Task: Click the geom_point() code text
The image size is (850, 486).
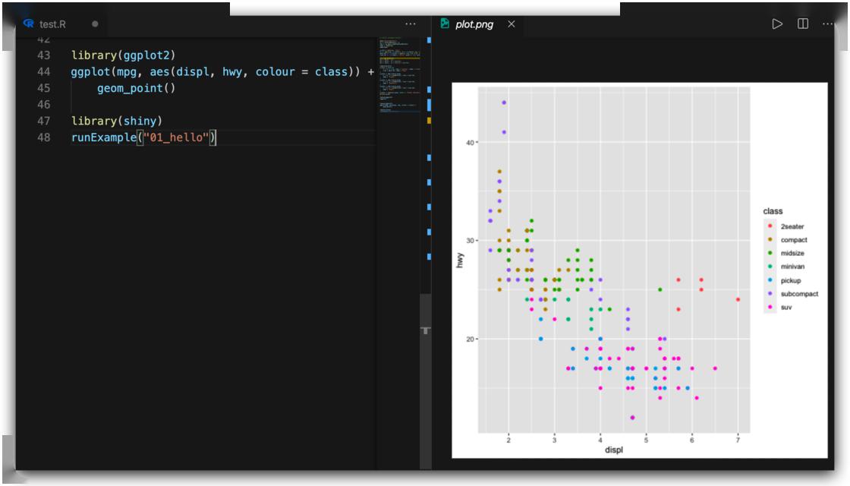Action: 136,89
